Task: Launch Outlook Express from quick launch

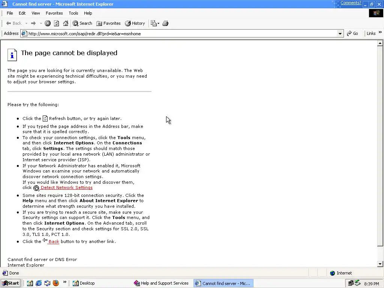Action: pos(47,283)
